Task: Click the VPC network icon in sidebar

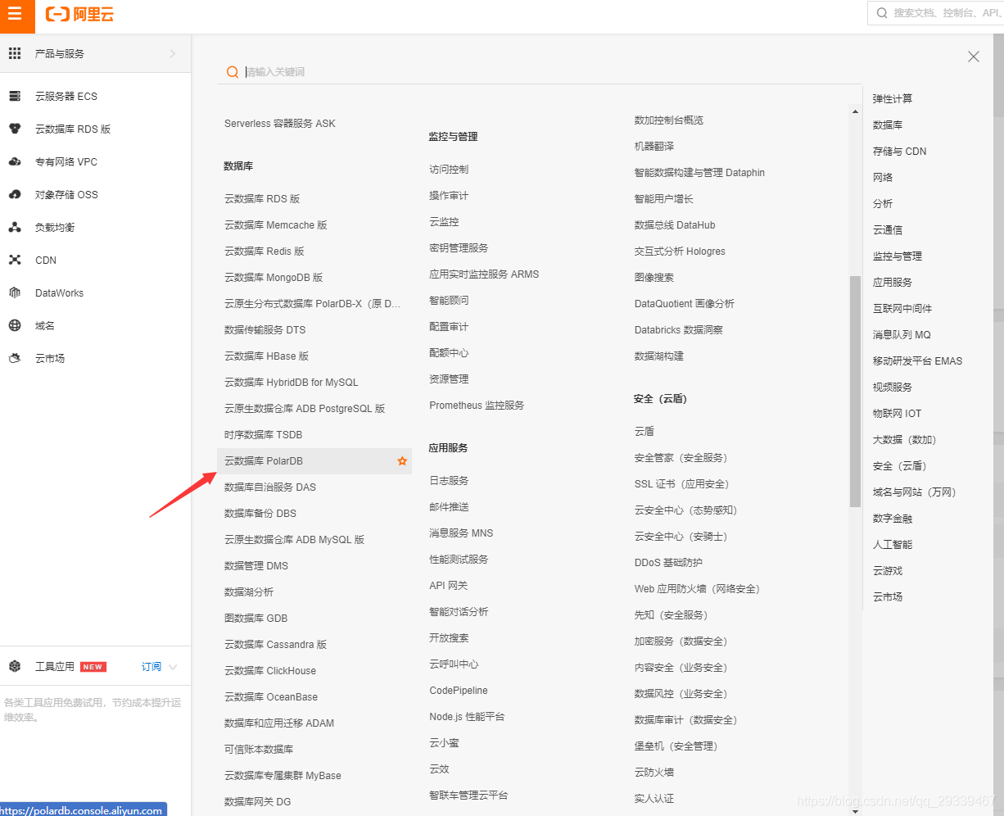Action: [x=15, y=161]
